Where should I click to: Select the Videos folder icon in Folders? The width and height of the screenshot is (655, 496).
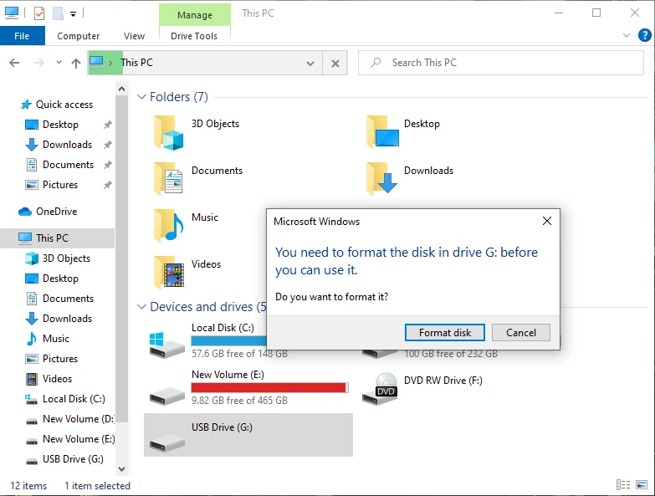168,272
